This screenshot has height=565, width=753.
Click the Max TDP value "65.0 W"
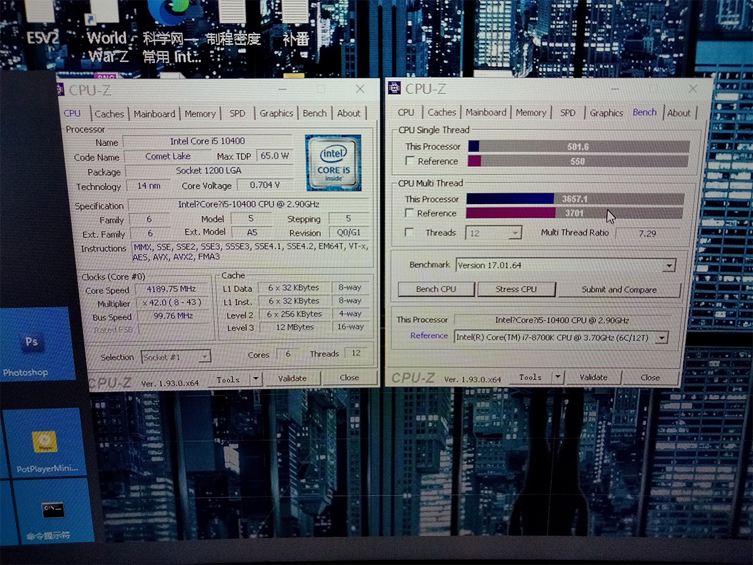(275, 156)
